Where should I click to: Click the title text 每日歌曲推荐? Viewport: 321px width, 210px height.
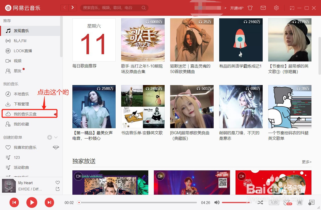(84, 66)
